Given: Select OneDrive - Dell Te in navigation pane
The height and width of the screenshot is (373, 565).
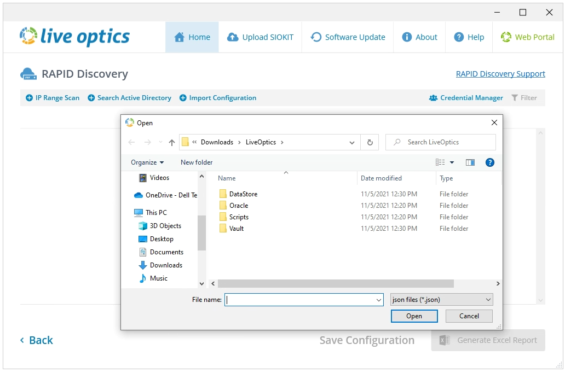Looking at the screenshot, I should 165,195.
